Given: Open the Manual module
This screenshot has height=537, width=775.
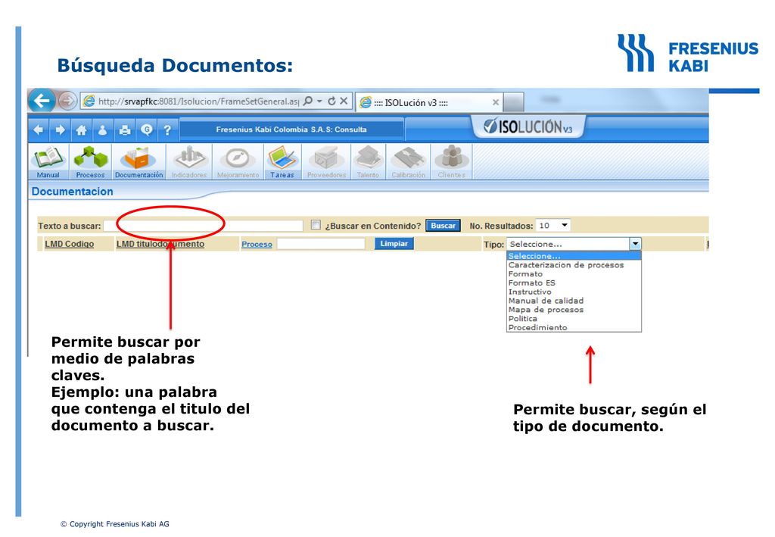Looking at the screenshot, I should 48,161.
